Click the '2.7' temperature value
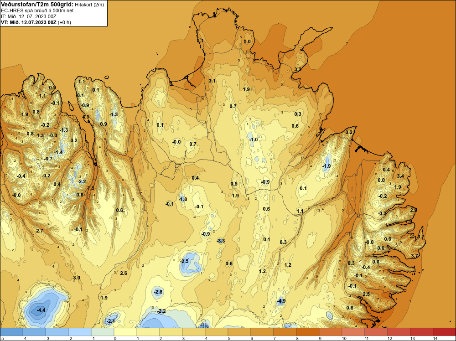Viewport: 456px width, 341px height. coord(40,231)
